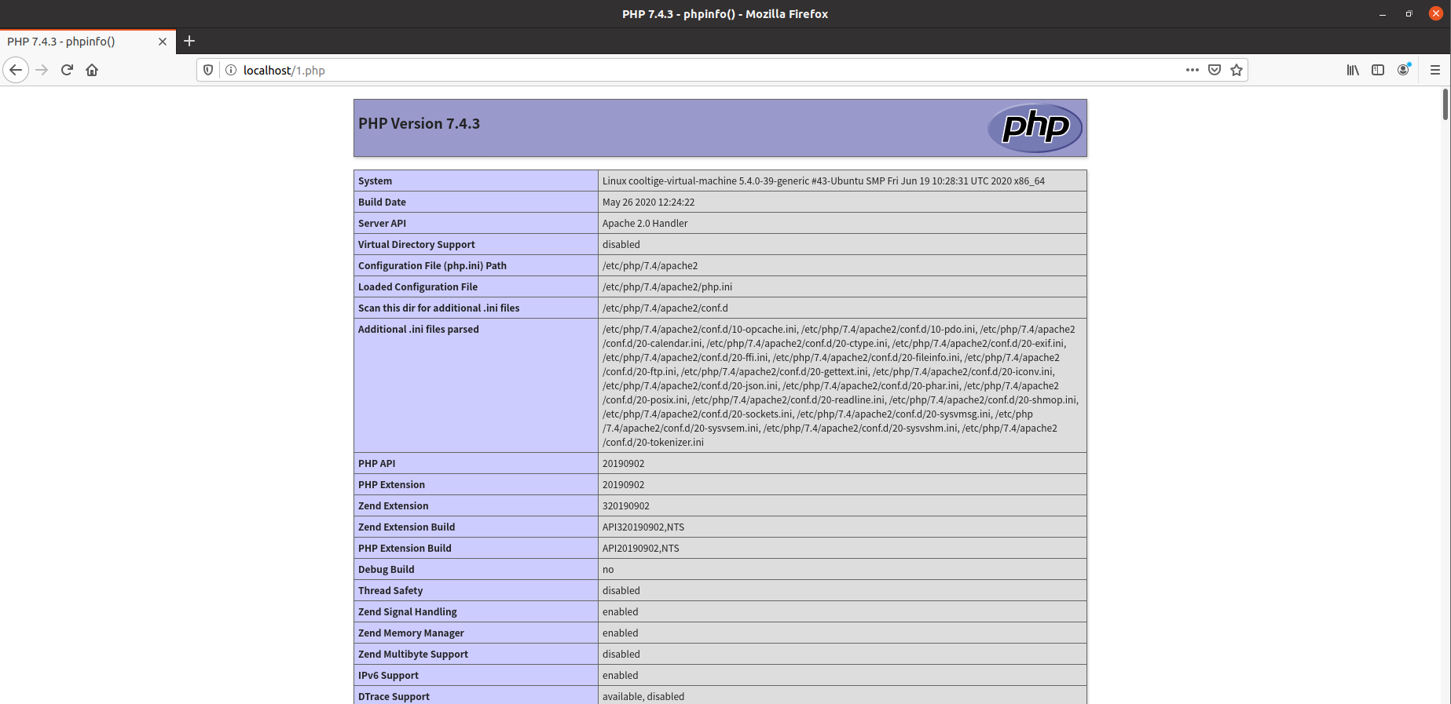Viewport: 1451px width, 704px height.
Task: Open tracking protection shield icon
Action: point(208,70)
